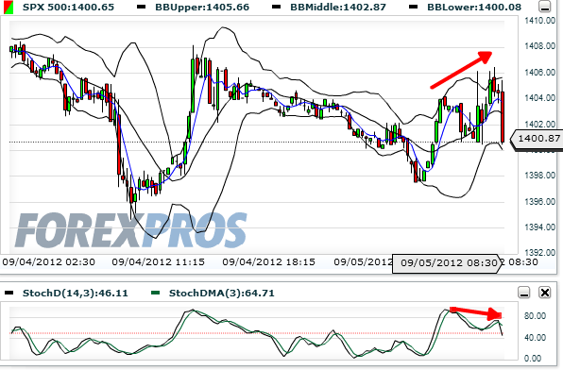Click the red upward arrow on price chart
This screenshot has height=370, width=563.
tap(461, 70)
